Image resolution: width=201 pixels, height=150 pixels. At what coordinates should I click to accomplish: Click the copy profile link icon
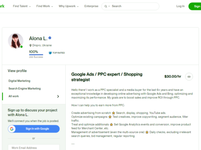click(x=189, y=77)
